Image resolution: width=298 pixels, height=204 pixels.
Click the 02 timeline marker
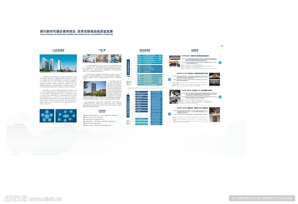pyautogui.click(x=220, y=97)
